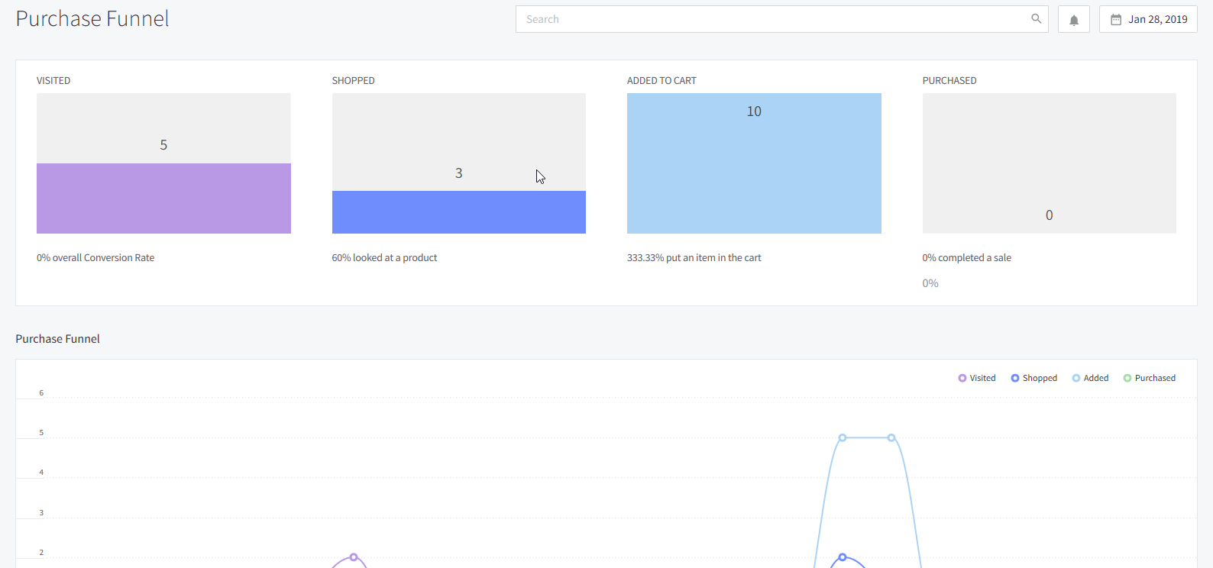The height and width of the screenshot is (568, 1213).
Task: Click '0% overall Conversion Rate' text
Action: pyautogui.click(x=95, y=258)
